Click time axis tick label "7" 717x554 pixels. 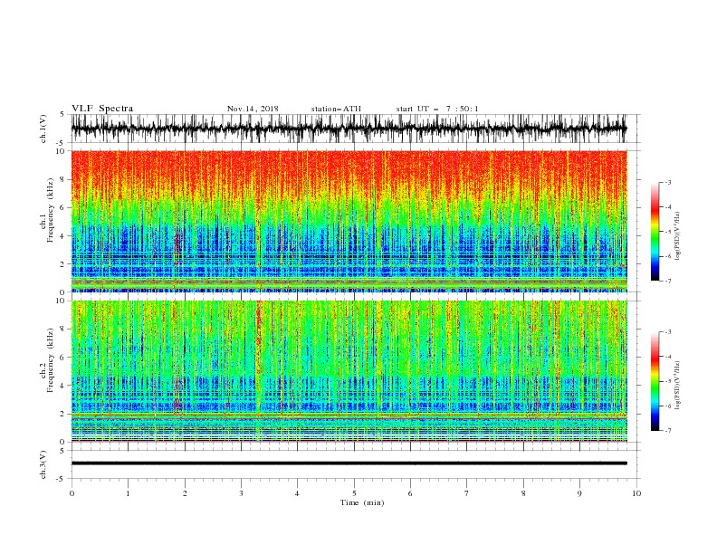pos(467,493)
